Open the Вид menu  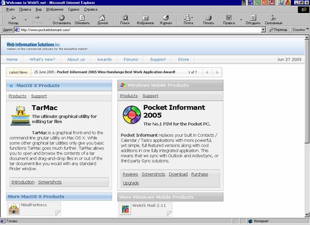tap(39, 9)
